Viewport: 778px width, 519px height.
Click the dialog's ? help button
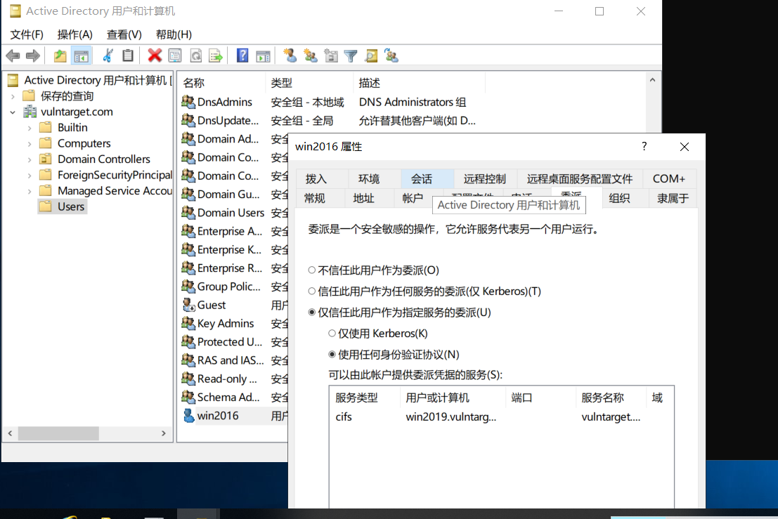tap(644, 146)
